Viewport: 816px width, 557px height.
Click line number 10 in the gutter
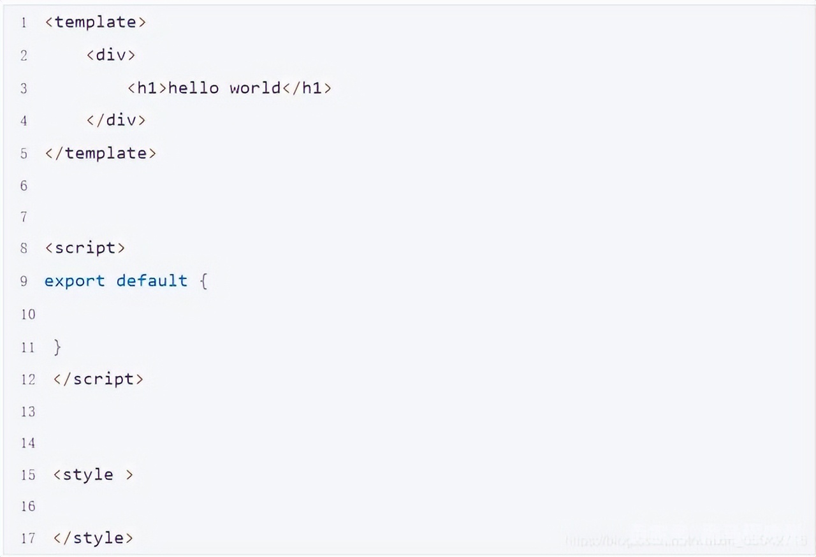point(27,314)
